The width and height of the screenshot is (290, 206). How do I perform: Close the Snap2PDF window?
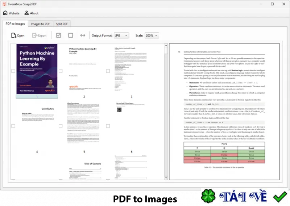click(284, 4)
